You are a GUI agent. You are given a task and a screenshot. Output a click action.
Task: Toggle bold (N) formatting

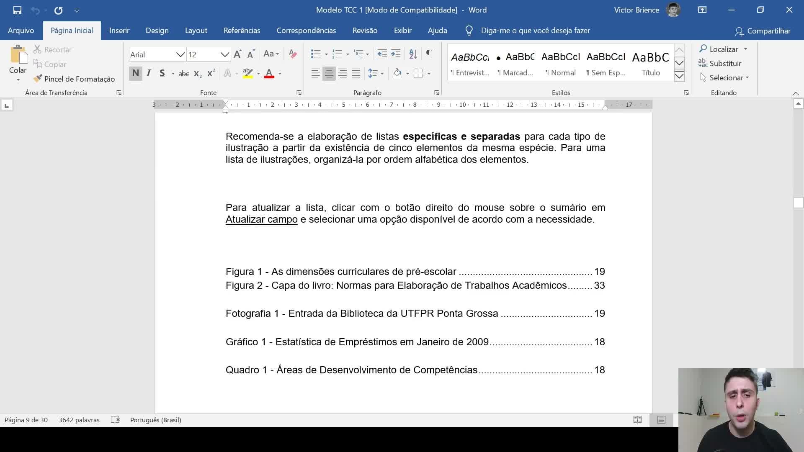coord(135,73)
